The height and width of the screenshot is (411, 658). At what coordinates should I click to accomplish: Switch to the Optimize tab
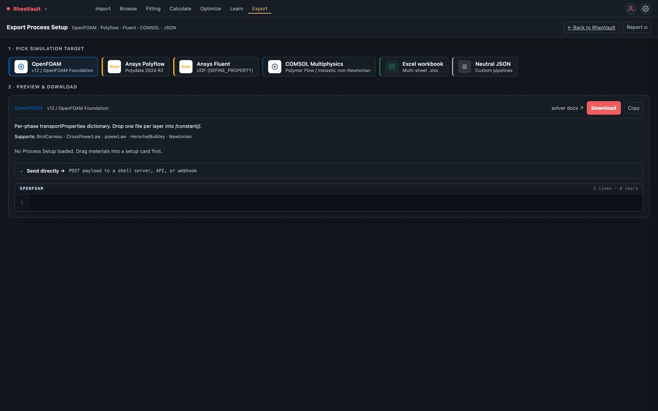[211, 9]
